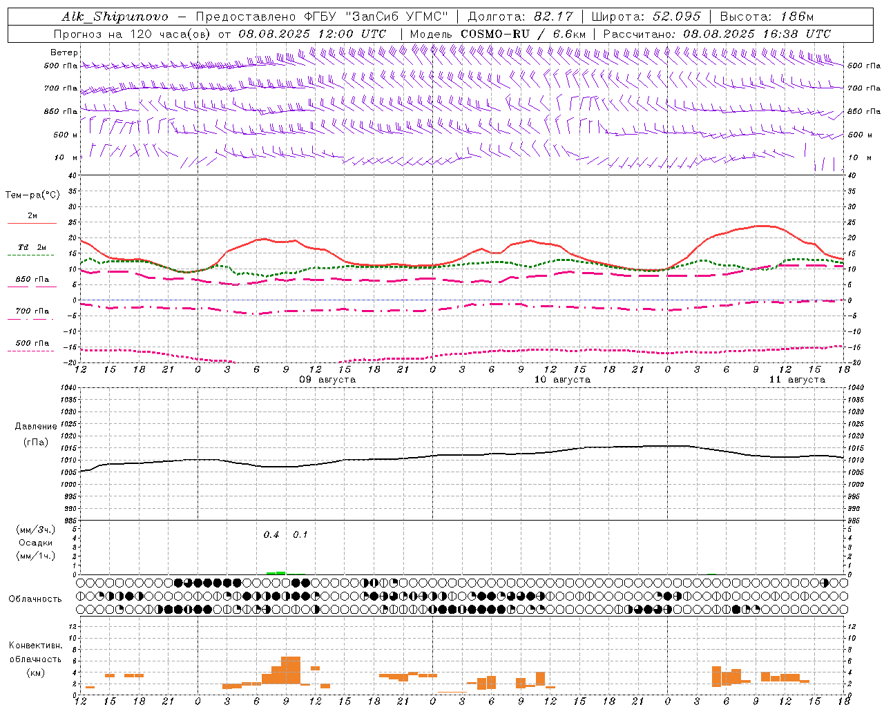The width and height of the screenshot is (884, 707).
Task: Click the Широта: 52.095 value
Action: (x=646, y=17)
